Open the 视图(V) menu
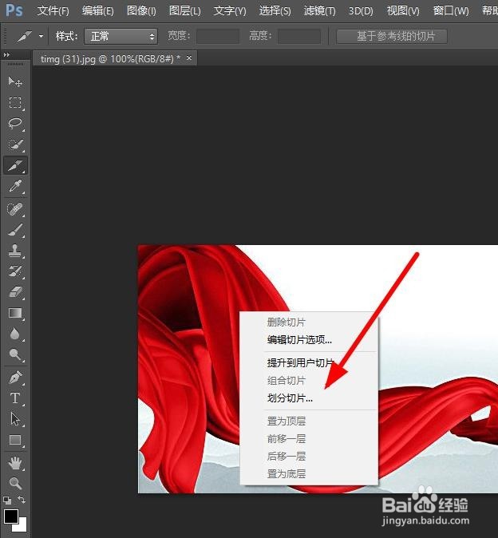 tap(403, 11)
